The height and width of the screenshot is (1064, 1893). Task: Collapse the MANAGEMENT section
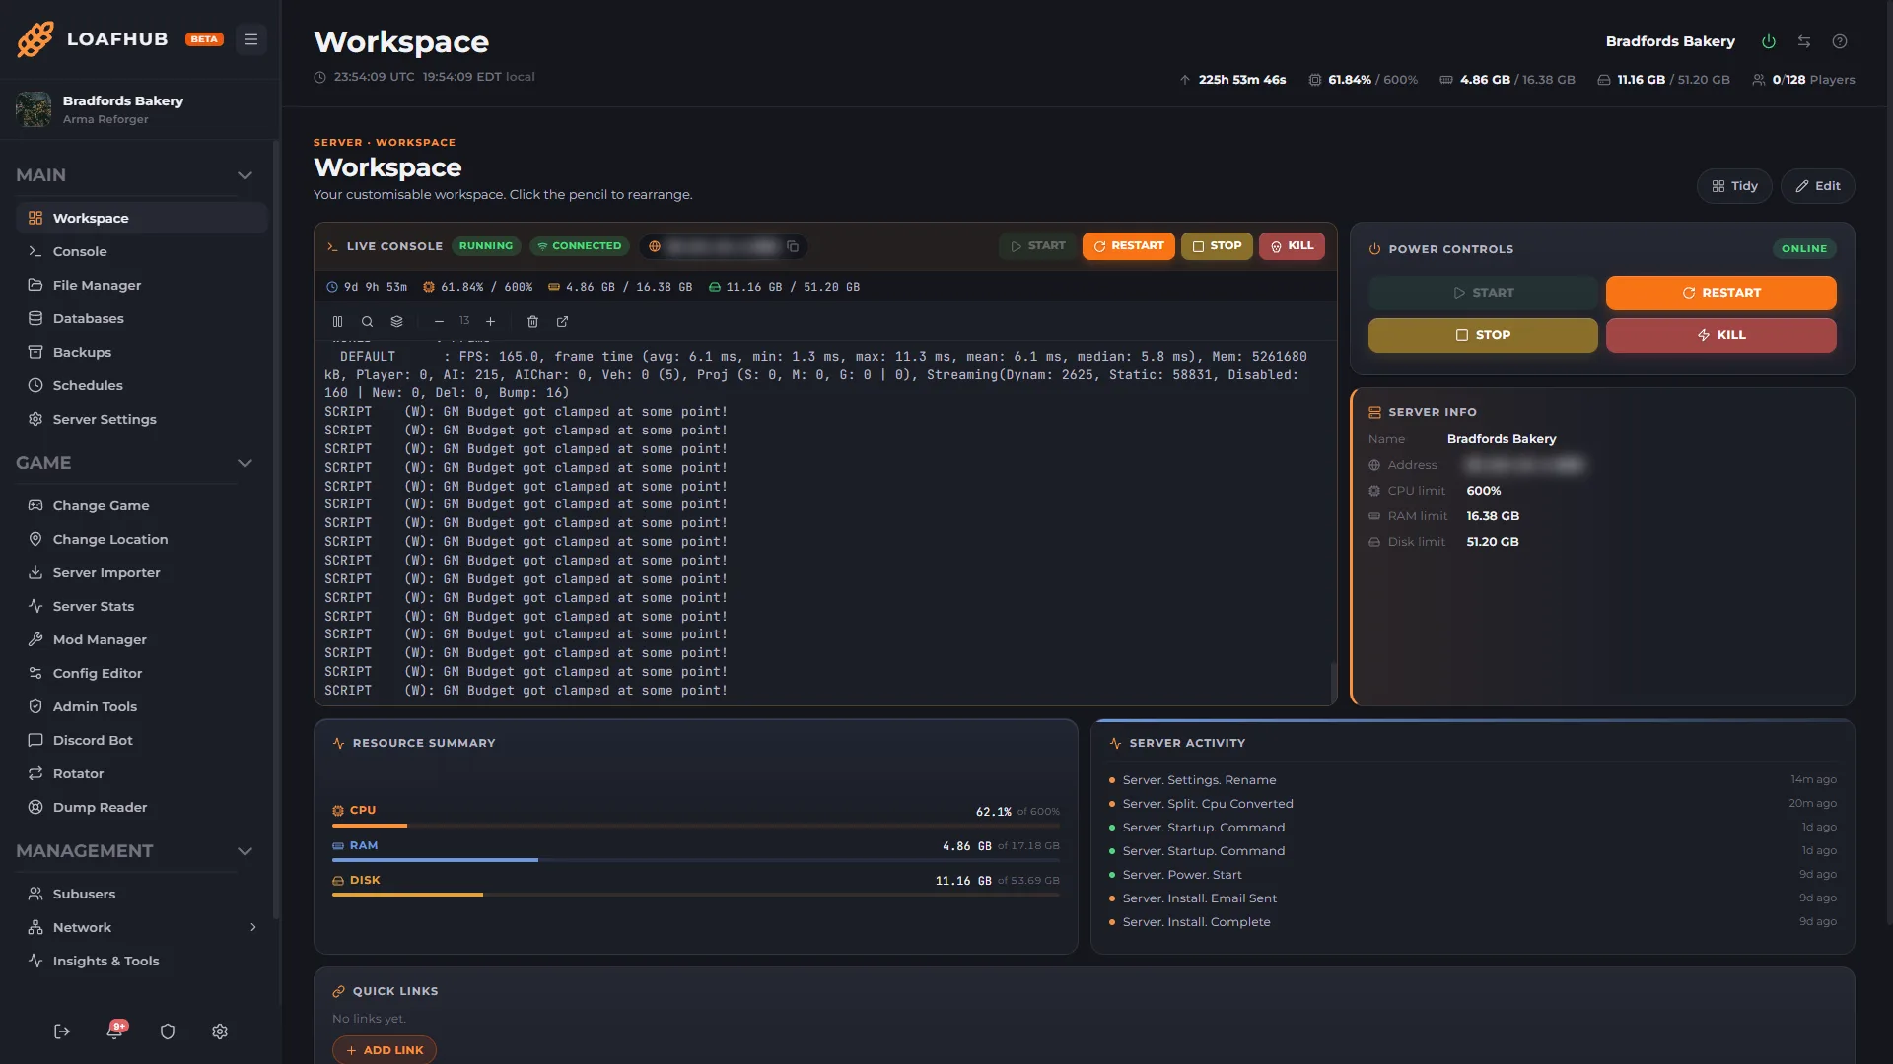(245, 851)
